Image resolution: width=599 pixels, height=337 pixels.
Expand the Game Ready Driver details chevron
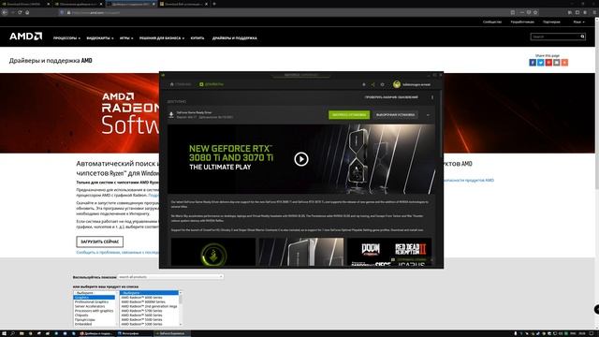(428, 115)
